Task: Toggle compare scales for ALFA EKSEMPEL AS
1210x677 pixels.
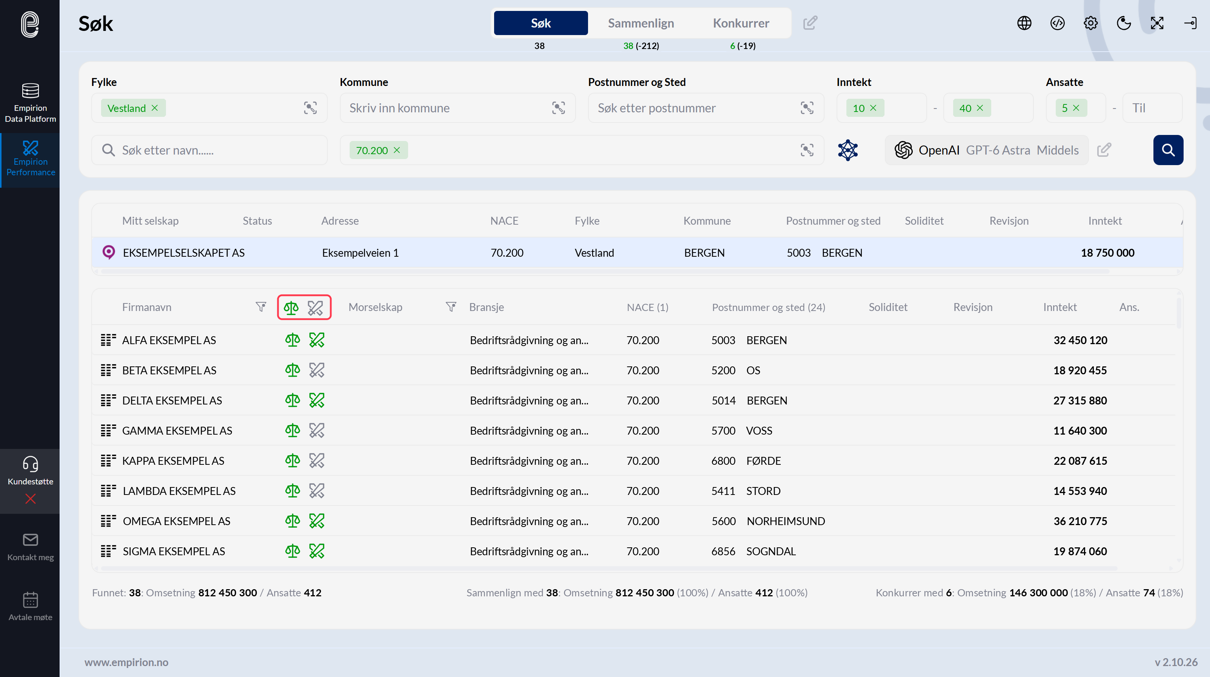Action: (x=293, y=340)
